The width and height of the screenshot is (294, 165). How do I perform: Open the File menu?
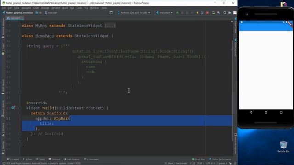click(4, 8)
